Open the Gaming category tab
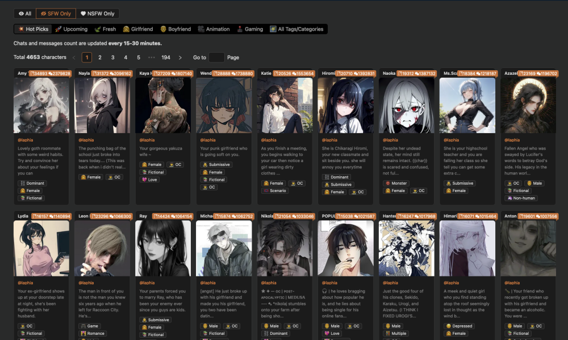568x340 pixels. coord(250,29)
